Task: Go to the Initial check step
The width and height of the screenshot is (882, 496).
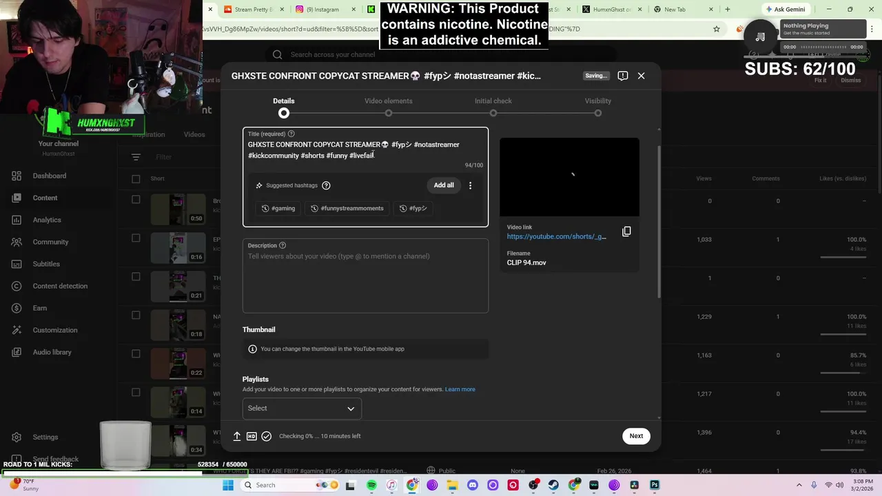Action: pyautogui.click(x=493, y=106)
